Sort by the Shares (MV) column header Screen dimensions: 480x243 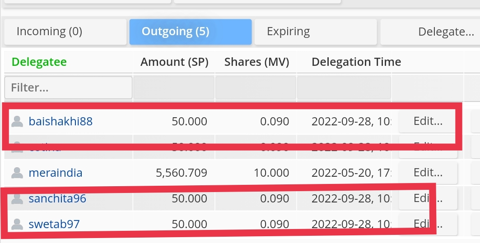coord(256,62)
